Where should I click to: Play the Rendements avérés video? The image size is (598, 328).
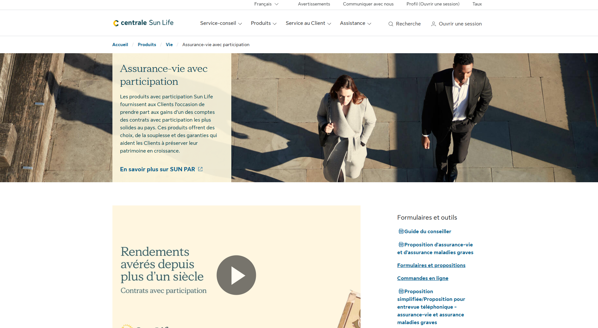point(236,275)
